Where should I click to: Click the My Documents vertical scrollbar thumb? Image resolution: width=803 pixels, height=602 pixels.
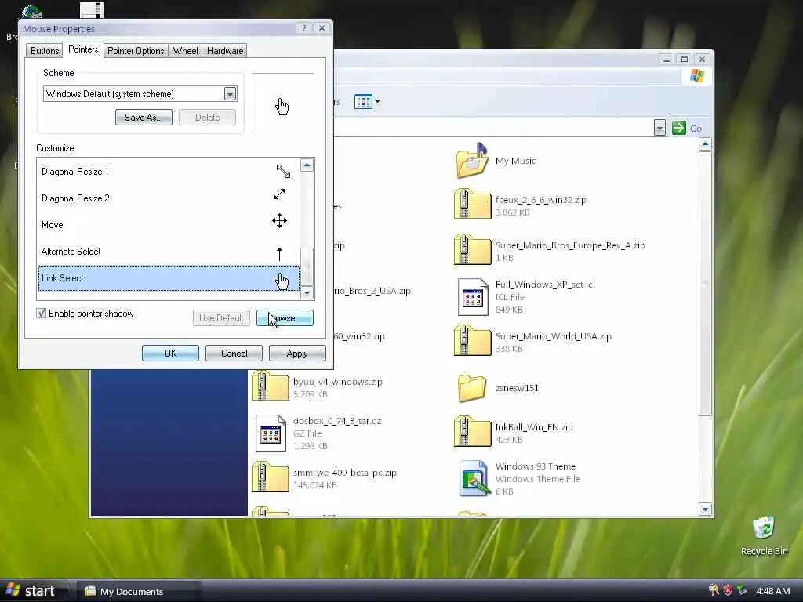click(705, 284)
